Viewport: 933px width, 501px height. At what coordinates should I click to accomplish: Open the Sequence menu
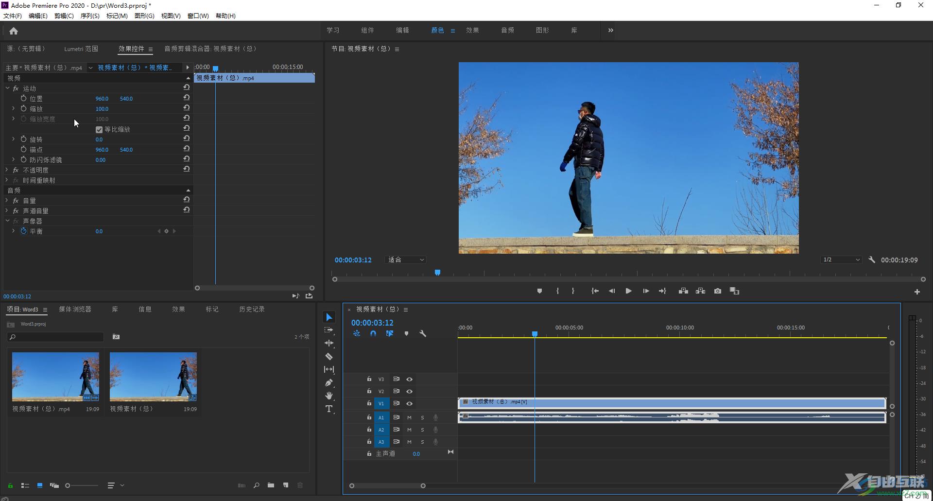click(x=90, y=16)
